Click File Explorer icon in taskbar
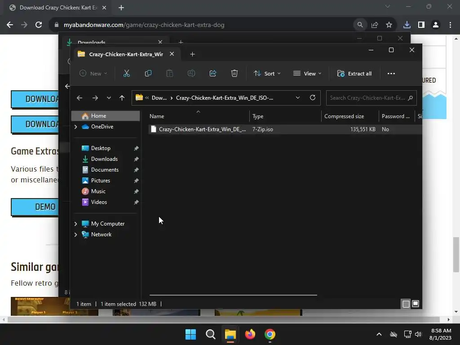 [x=230, y=334]
